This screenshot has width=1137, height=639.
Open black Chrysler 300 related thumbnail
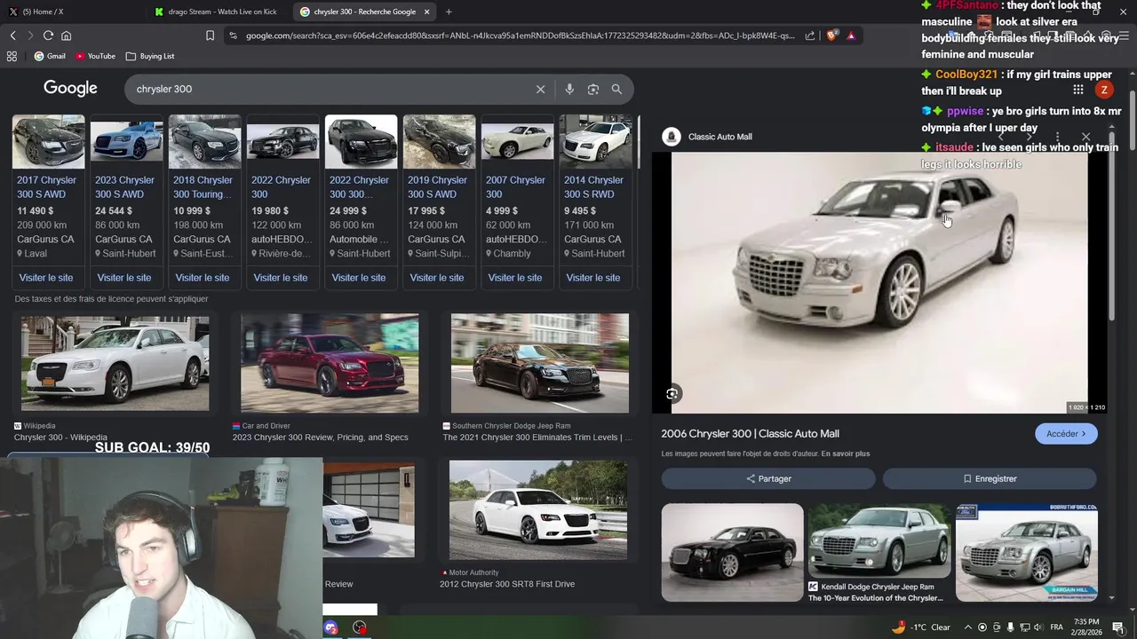point(732,552)
